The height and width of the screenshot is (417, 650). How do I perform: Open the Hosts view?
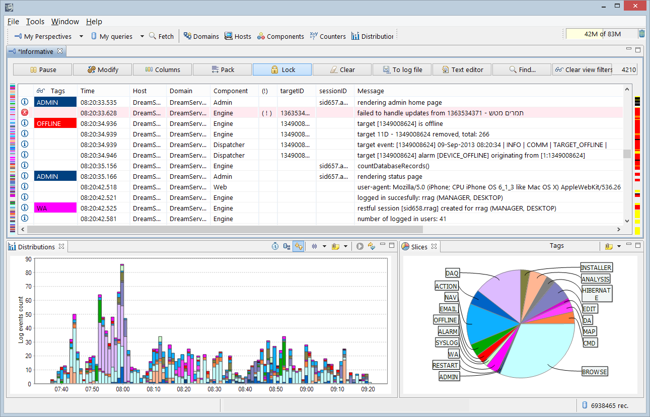pos(238,36)
